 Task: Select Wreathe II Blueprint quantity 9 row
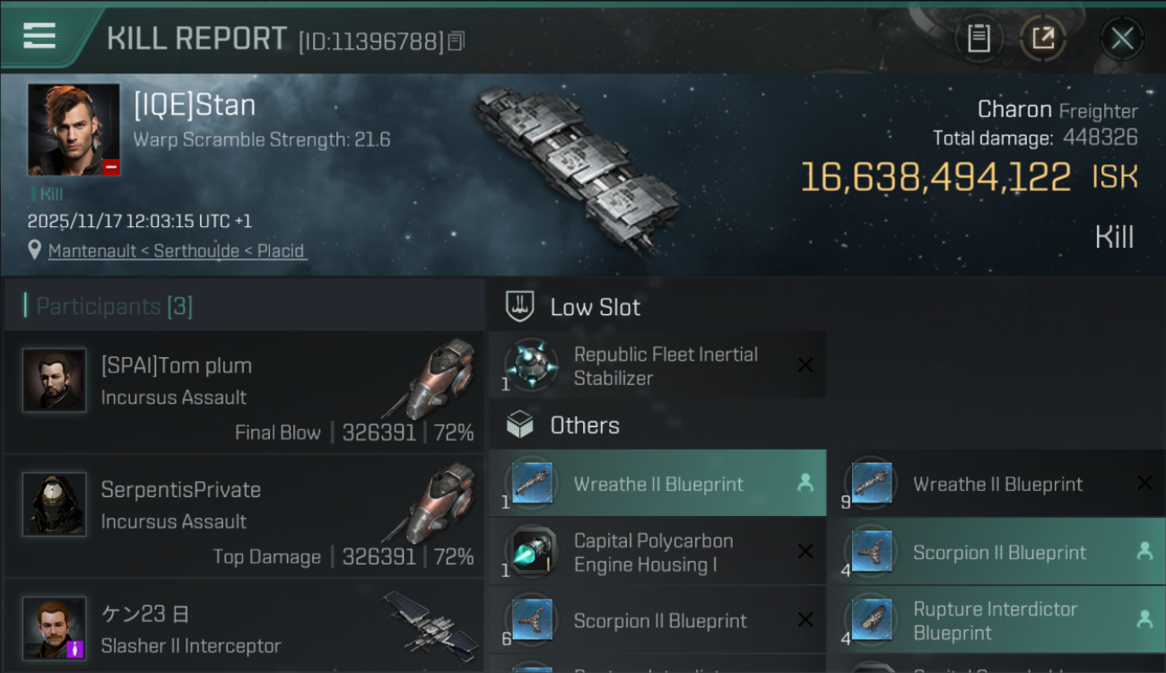[996, 484]
